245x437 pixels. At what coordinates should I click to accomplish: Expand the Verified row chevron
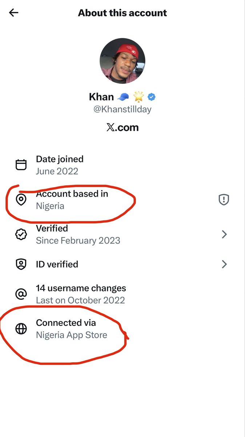[x=224, y=235]
